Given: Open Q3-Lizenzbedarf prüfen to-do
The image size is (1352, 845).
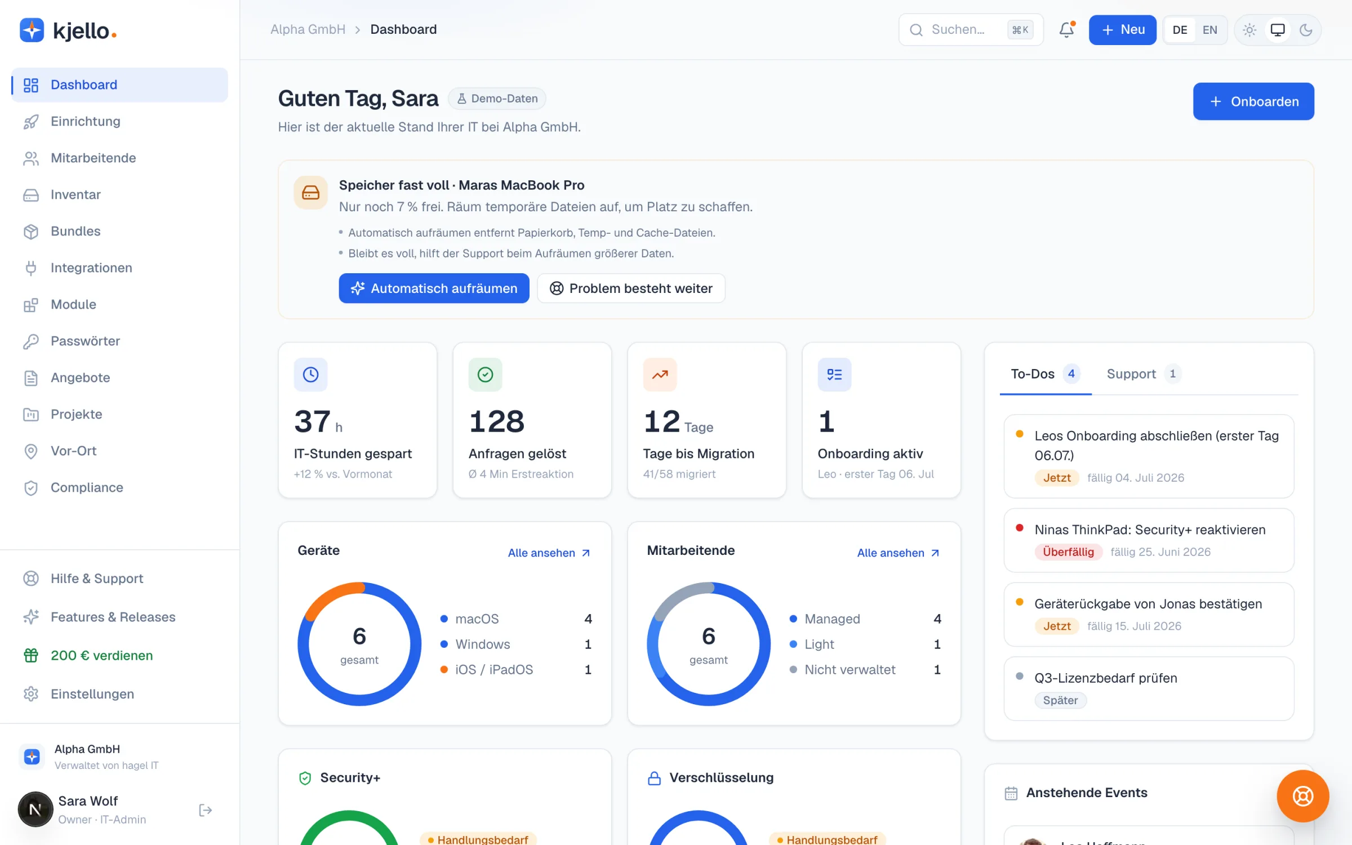Looking at the screenshot, I should click(1149, 689).
